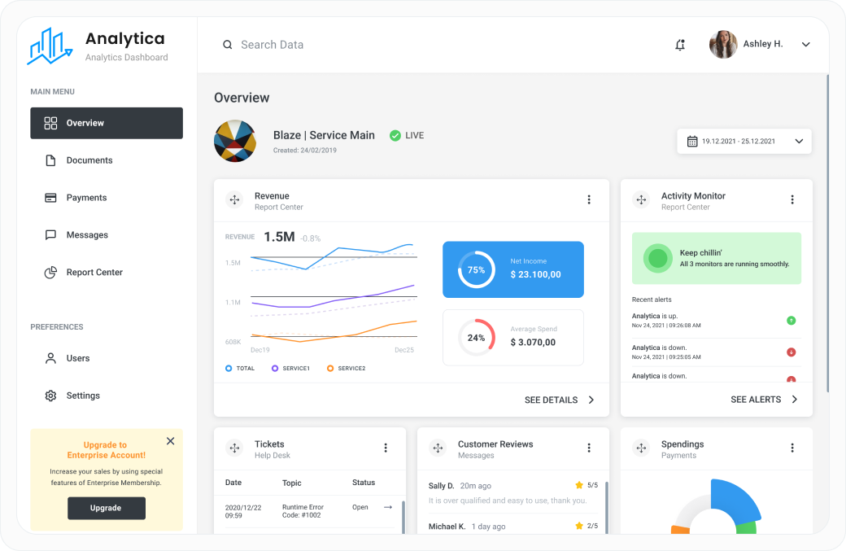
Task: Click the green up-arrow alert icon
Action: pos(791,321)
